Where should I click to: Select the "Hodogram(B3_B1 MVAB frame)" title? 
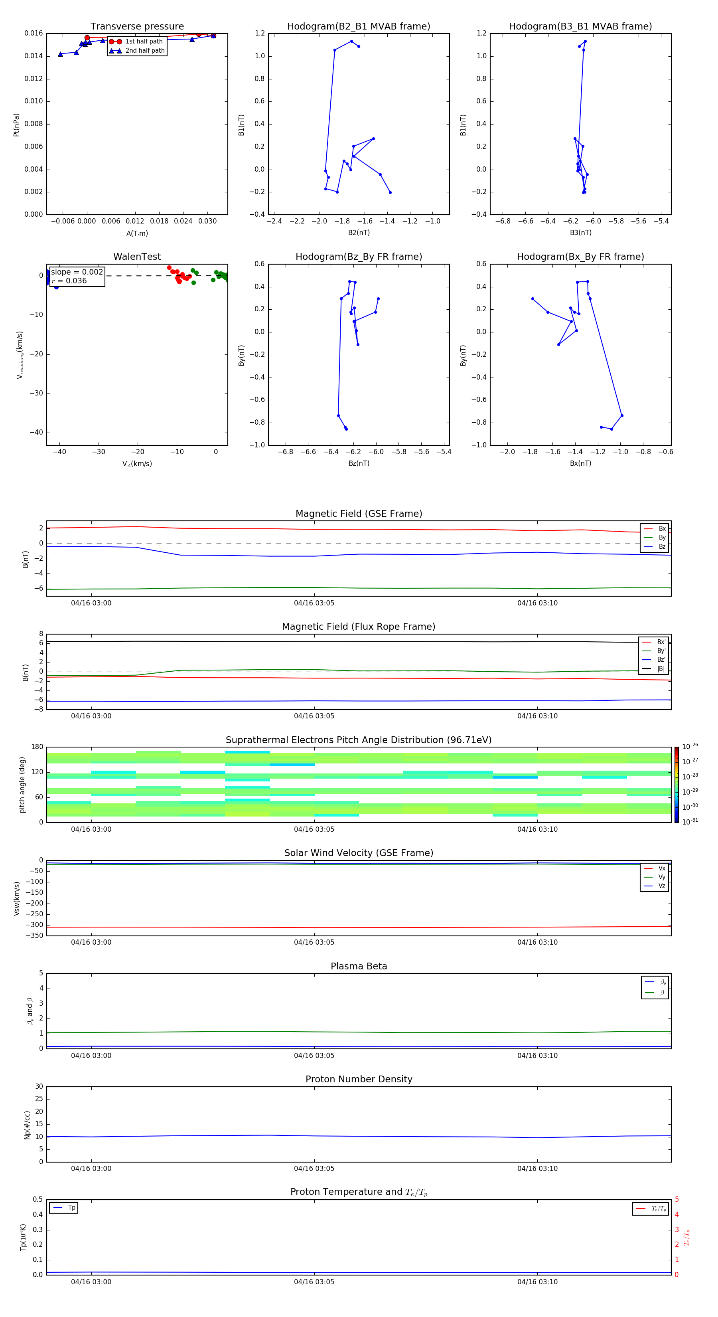580,27
